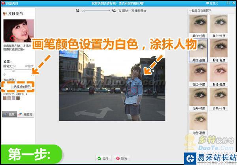Select the 画笔 brush tool
The width and height of the screenshot is (237, 165).
(9, 114)
